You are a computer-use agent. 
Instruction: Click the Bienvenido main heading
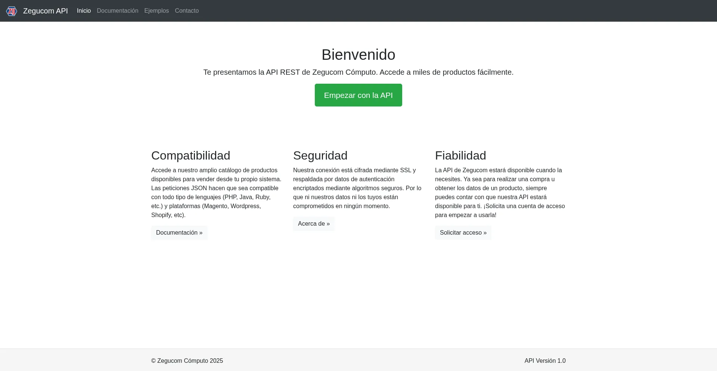358,55
